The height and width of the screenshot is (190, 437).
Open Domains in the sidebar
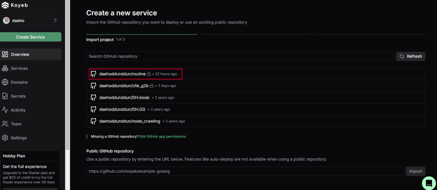[x=30, y=82]
